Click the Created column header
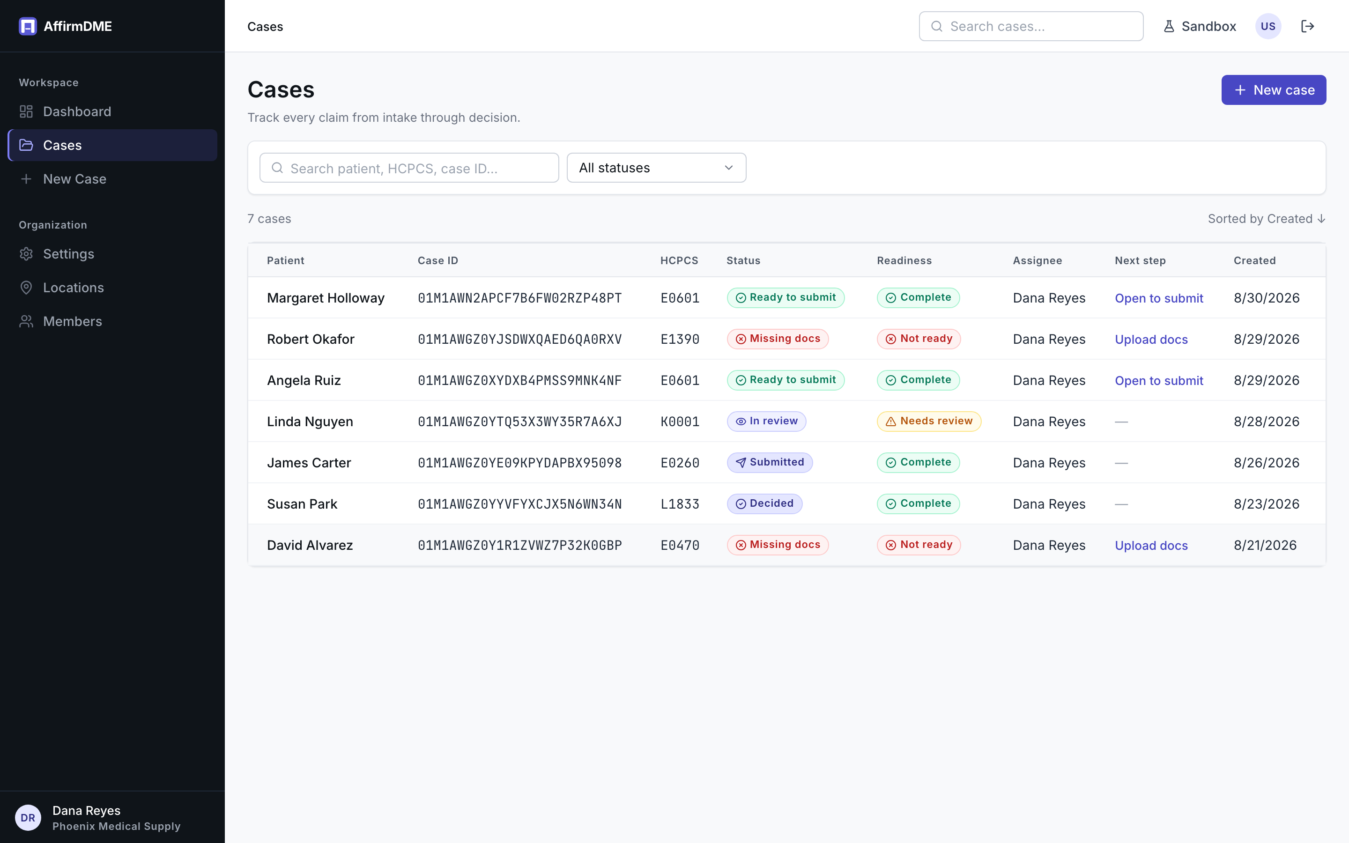The width and height of the screenshot is (1349, 843). point(1254,260)
